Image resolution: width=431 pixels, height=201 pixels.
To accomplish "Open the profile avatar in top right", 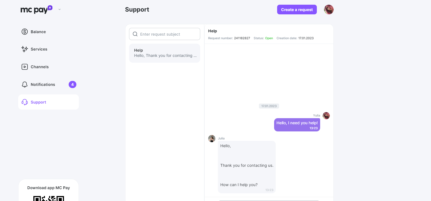I will (x=329, y=10).
